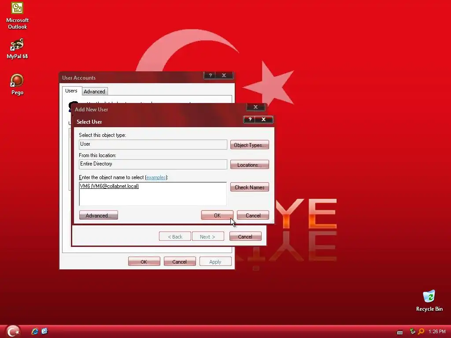Click the system clock showing 1:26 PM
The height and width of the screenshot is (338, 451).
[x=437, y=332]
